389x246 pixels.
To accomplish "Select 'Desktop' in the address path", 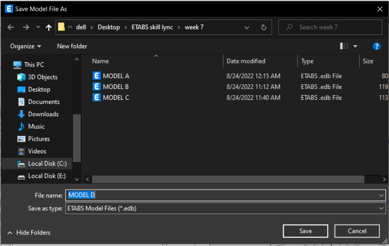I will [108, 27].
